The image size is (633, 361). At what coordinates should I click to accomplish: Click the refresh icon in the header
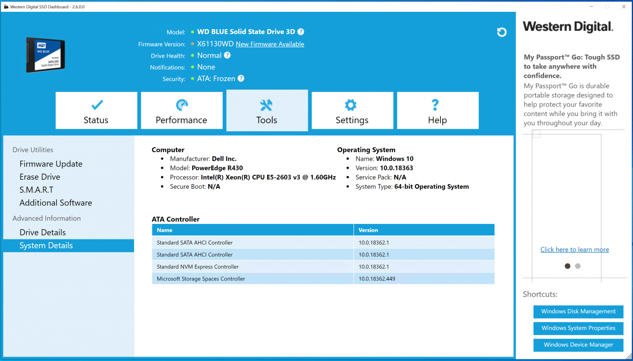[x=502, y=32]
